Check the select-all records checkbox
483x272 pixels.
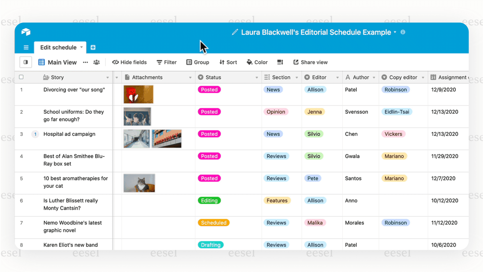(21, 77)
